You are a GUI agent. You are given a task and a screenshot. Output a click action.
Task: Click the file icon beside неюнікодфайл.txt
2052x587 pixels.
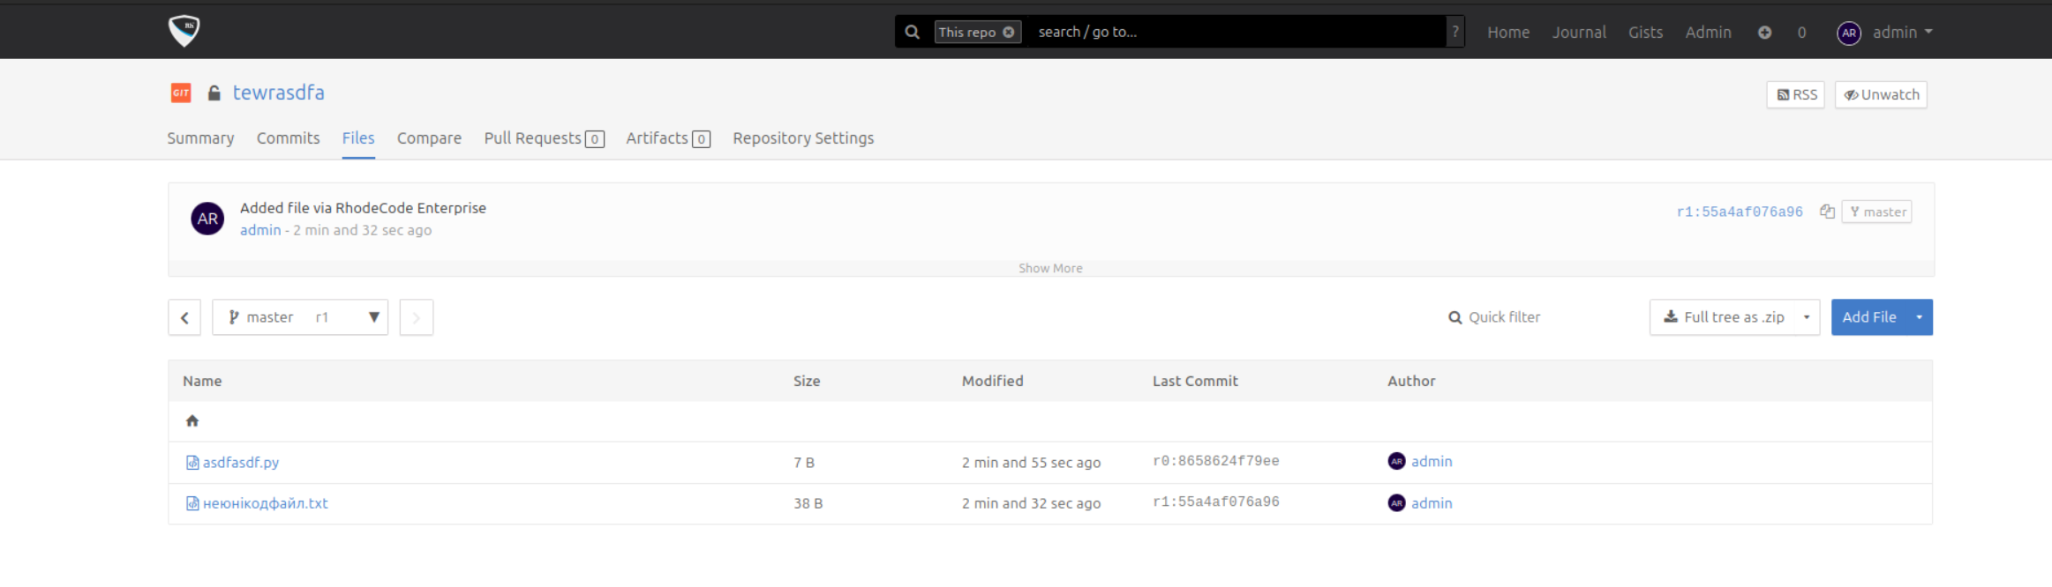click(192, 503)
